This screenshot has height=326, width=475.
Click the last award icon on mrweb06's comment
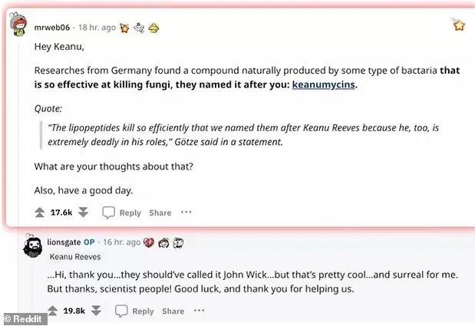(x=153, y=28)
